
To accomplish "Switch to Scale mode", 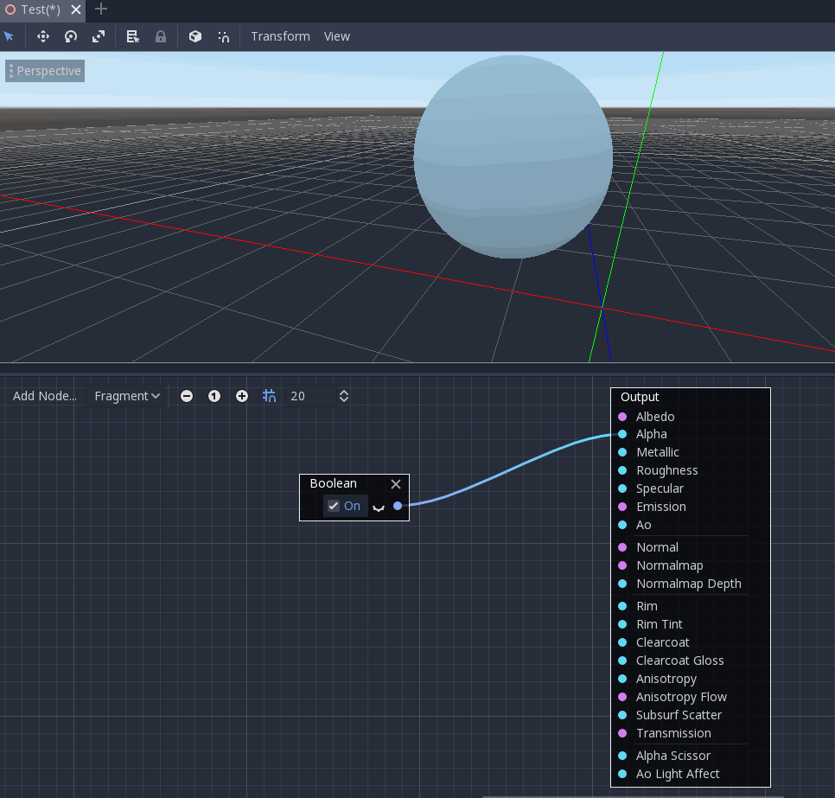I will [98, 36].
